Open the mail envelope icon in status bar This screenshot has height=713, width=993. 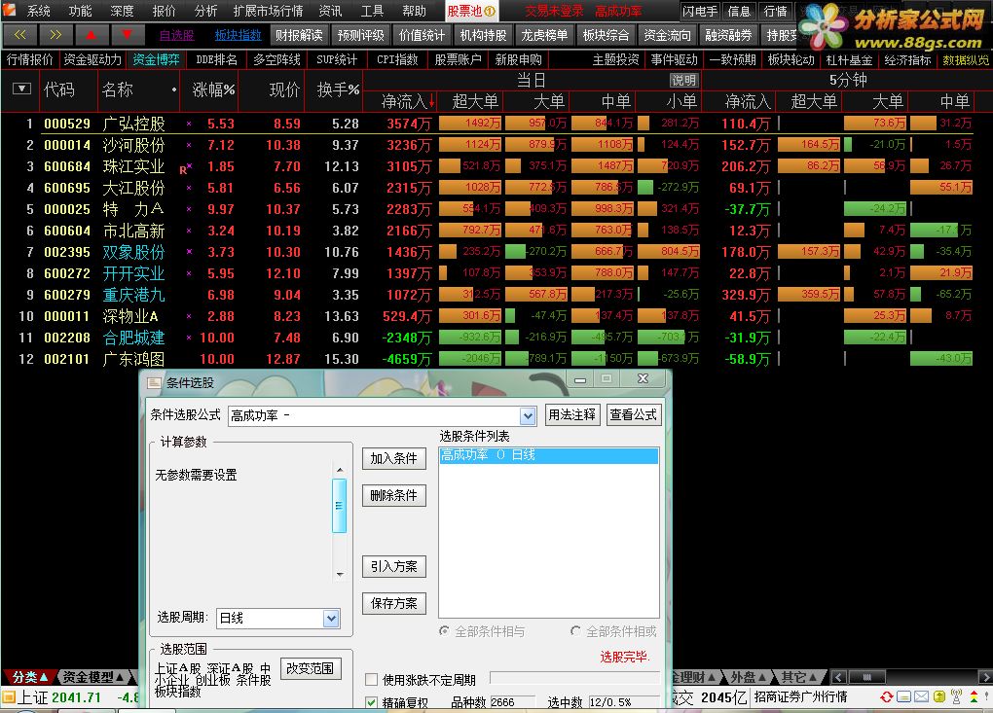[921, 697]
